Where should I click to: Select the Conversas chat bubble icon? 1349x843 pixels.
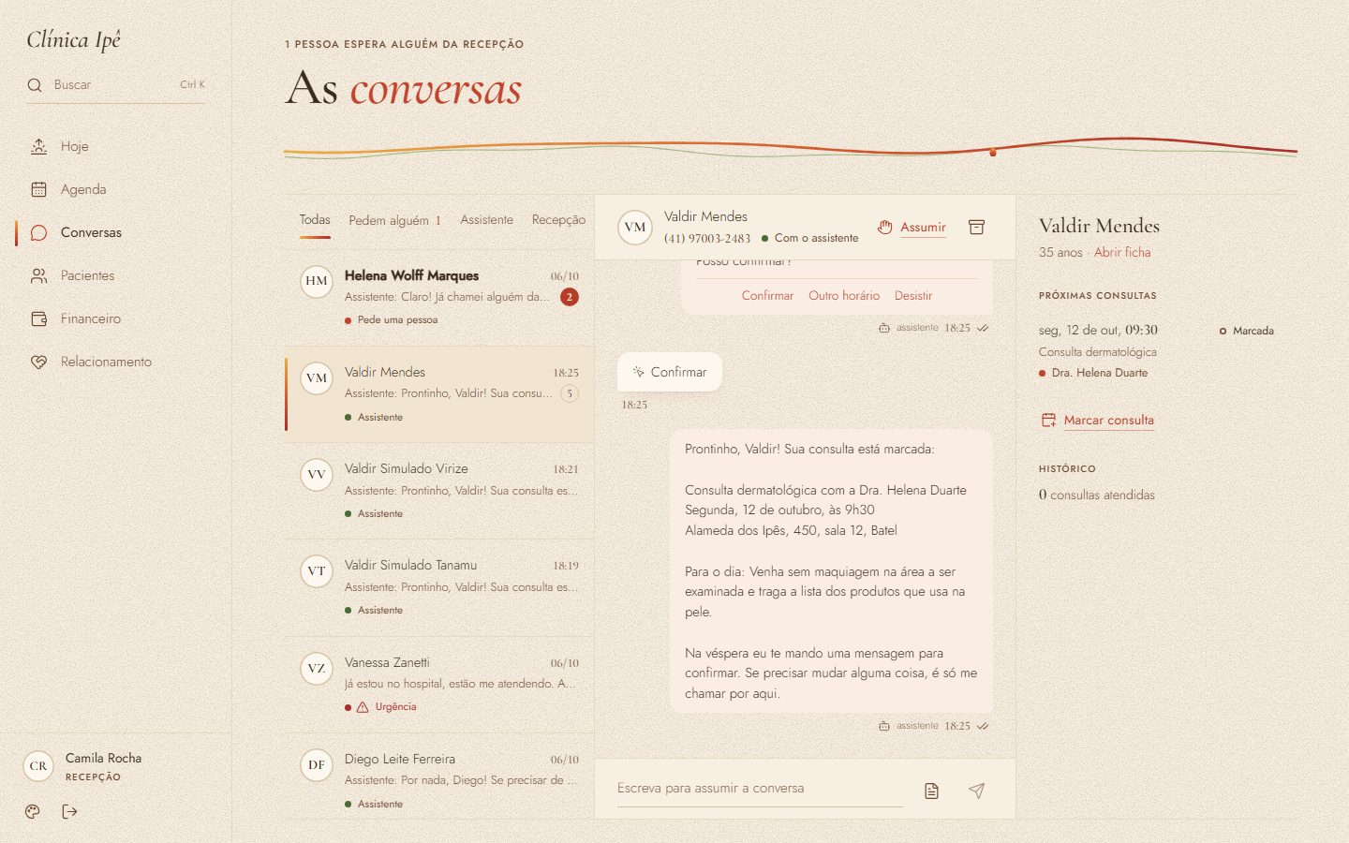click(x=38, y=232)
